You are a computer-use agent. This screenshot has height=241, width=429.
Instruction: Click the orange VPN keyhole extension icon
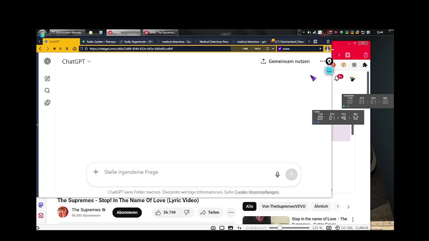(344, 65)
